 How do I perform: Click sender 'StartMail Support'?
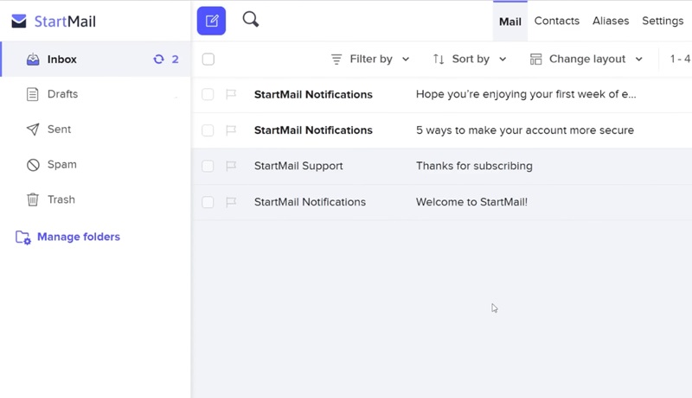298,166
